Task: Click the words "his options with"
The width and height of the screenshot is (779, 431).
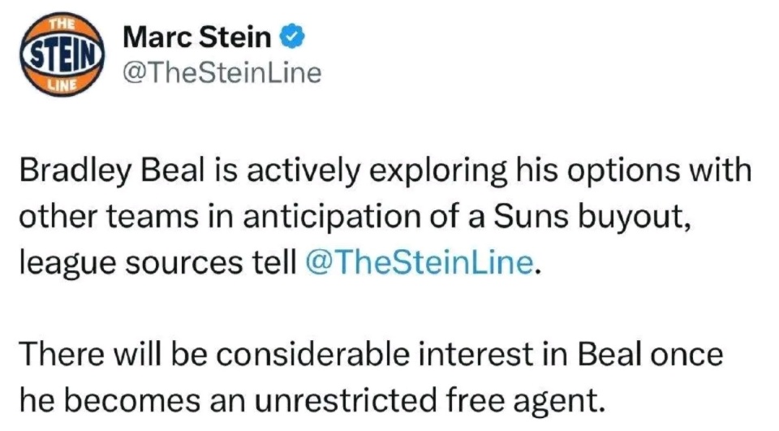Action: click(x=634, y=170)
